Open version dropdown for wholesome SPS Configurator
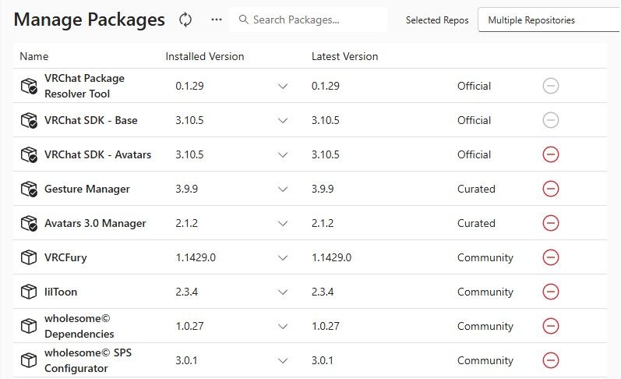This screenshot has width=621, height=379. coord(283,361)
